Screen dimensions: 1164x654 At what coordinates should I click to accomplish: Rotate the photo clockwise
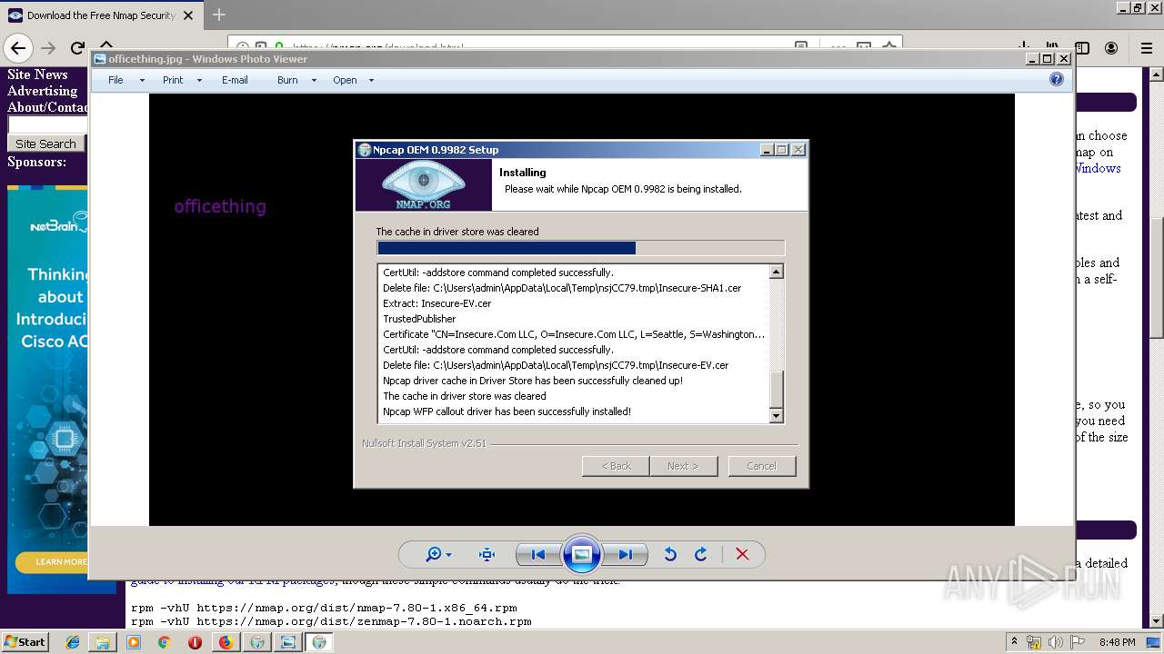click(x=700, y=554)
